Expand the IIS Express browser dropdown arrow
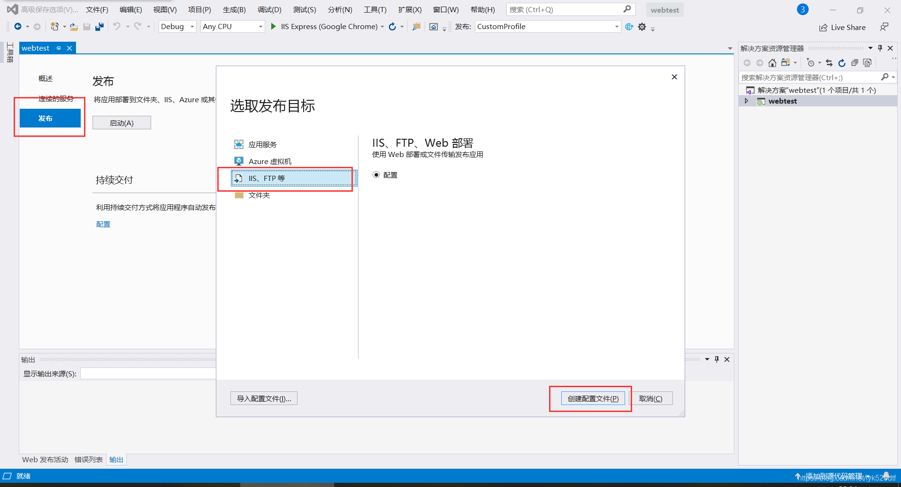Viewport: 901px width, 487px height. pos(382,27)
